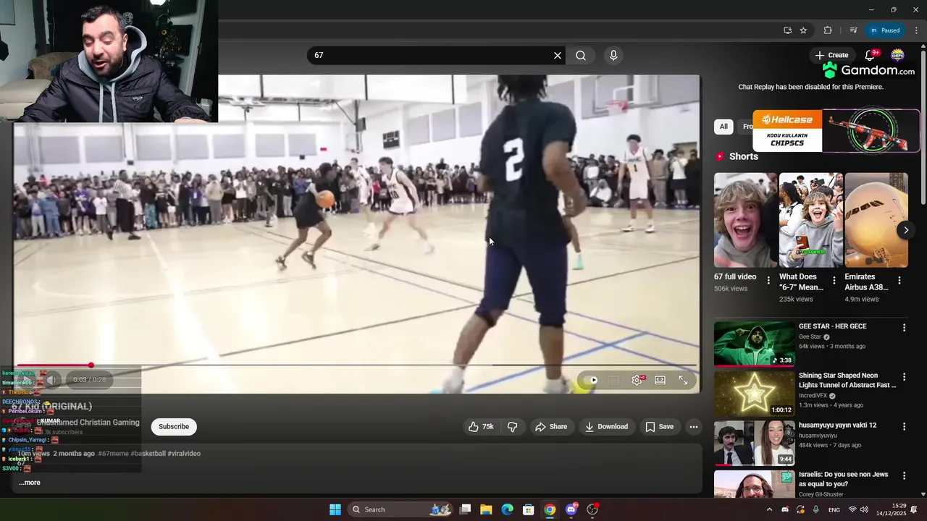
Task: Click the #viralvideo hashtag
Action: pyautogui.click(x=184, y=454)
